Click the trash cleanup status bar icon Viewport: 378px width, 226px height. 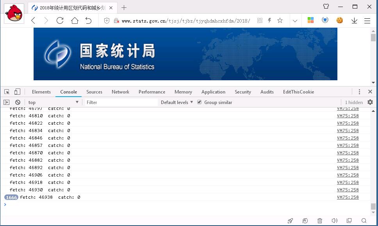point(320,221)
